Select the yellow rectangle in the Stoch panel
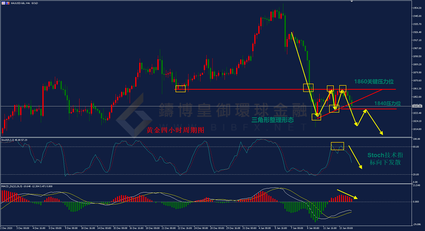The height and width of the screenshot is (231, 425). tap(337, 146)
